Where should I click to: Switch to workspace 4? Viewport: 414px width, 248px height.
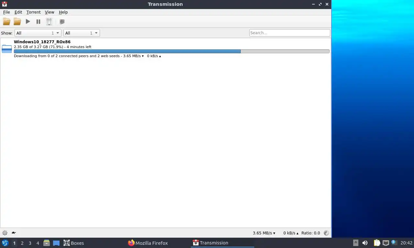[38, 243]
